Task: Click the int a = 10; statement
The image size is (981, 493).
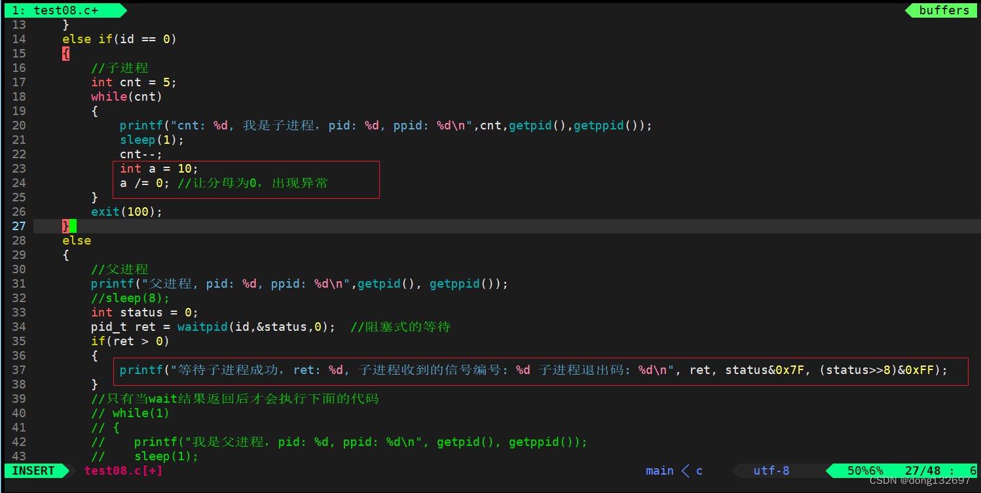Action: (159, 169)
